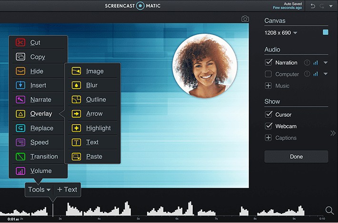The width and height of the screenshot is (338, 223).
Task: Enable the Computer audio checkbox
Action: (268, 74)
